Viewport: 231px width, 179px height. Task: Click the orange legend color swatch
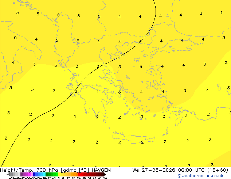click(x=75, y=174)
